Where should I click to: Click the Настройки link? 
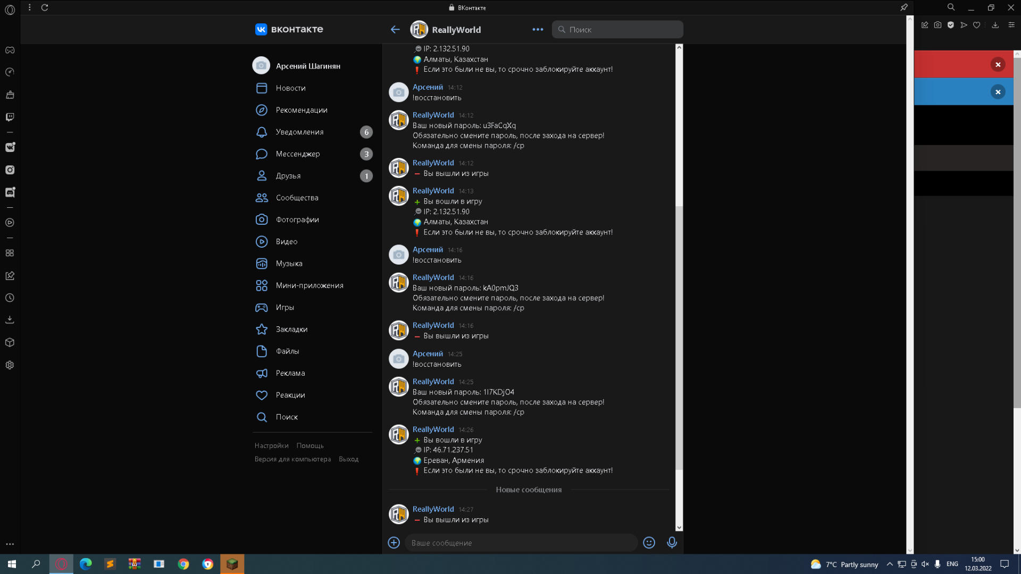tap(271, 446)
